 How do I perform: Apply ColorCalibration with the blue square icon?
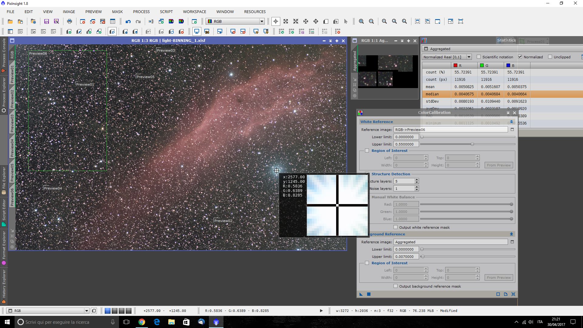click(x=369, y=294)
